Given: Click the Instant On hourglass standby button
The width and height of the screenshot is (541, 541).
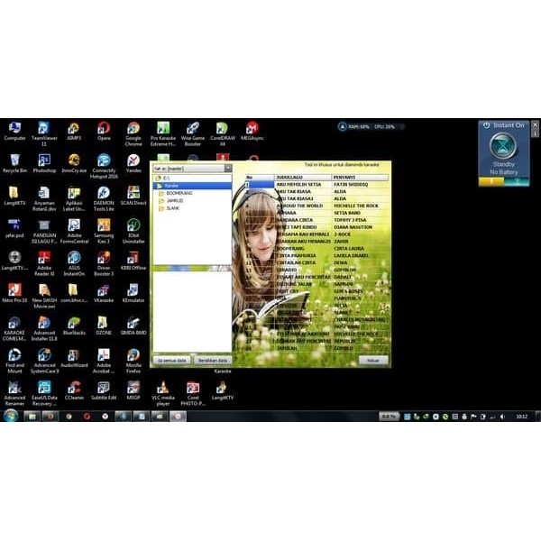Looking at the screenshot, I should click(503, 146).
